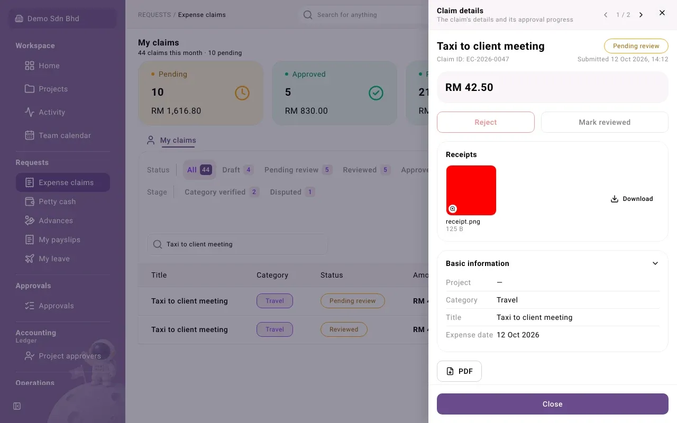Open Project approvers
Viewport: 677px width, 423px height.
point(63,356)
